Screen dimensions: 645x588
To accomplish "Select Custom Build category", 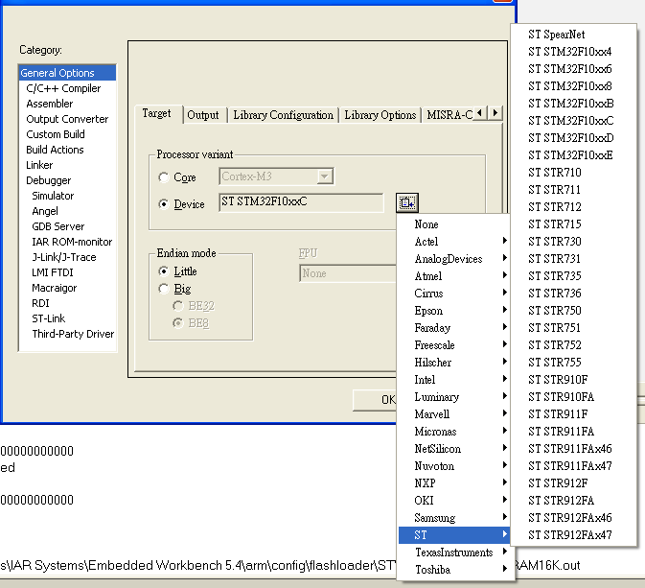I will 56,134.
